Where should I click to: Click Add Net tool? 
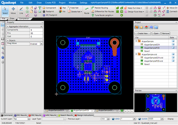(x=73, y=8)
